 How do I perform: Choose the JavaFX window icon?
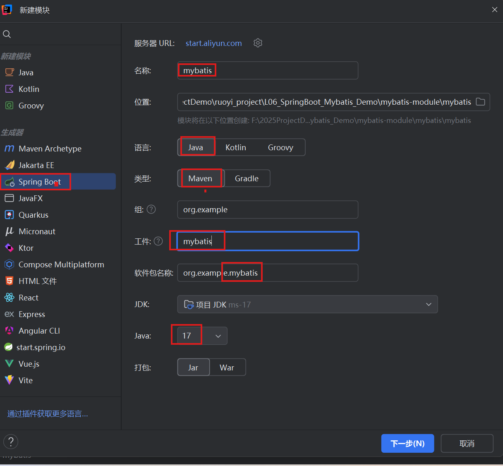coord(10,198)
